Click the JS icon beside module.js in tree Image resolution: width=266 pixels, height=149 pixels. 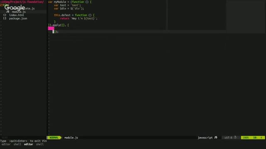[8, 12]
